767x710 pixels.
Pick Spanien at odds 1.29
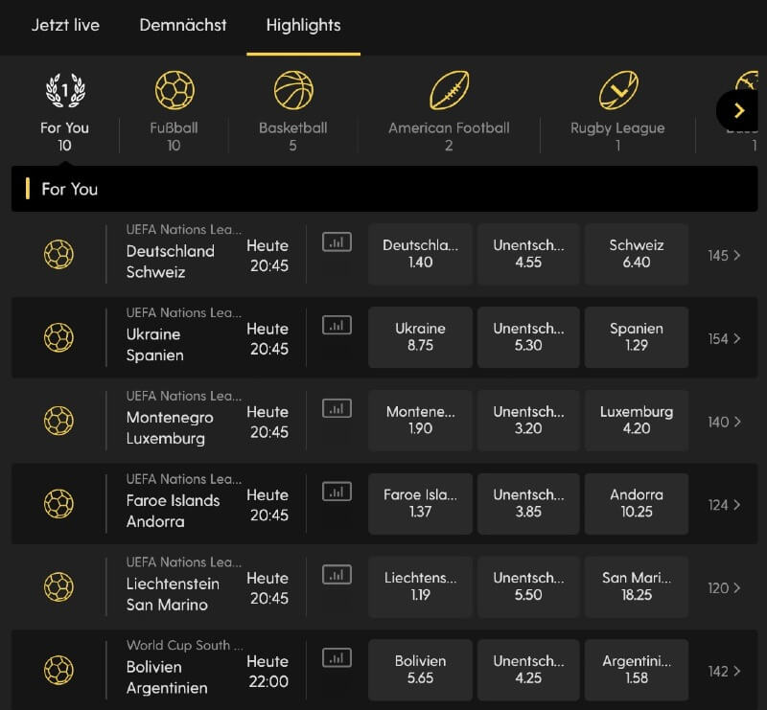(x=636, y=337)
